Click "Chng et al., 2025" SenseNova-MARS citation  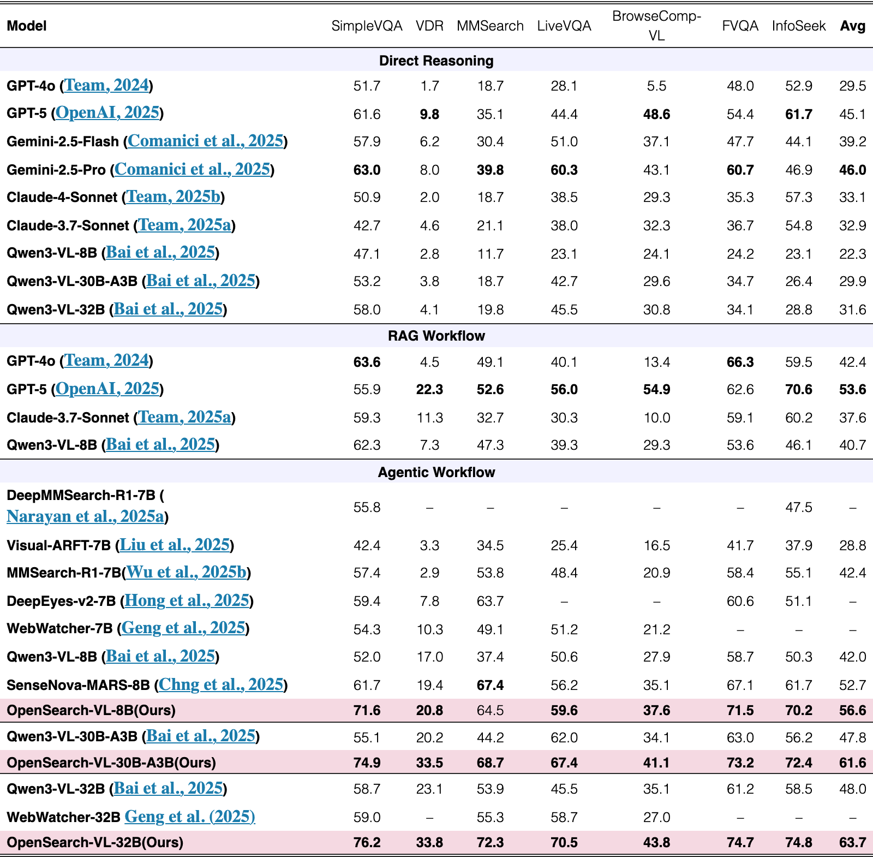tap(221, 685)
